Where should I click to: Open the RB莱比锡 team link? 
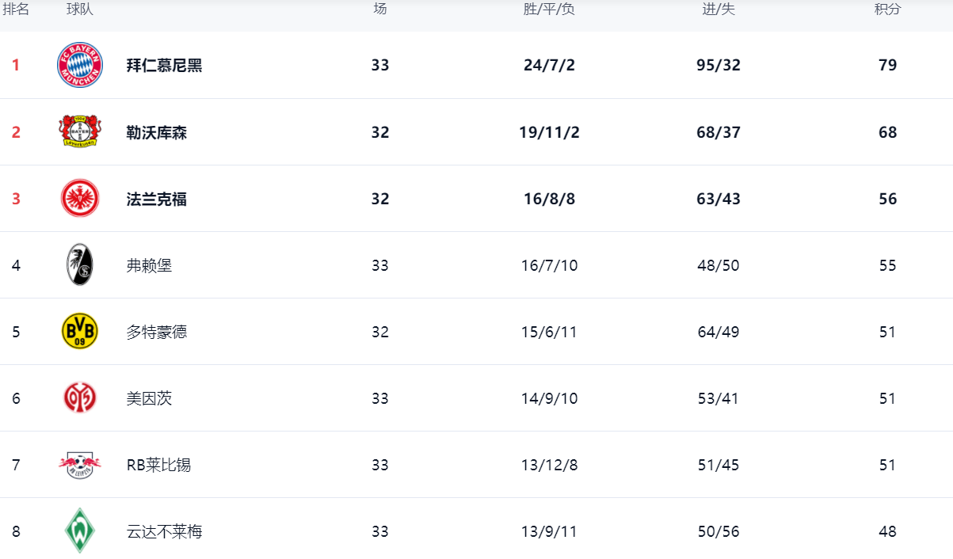coord(158,465)
